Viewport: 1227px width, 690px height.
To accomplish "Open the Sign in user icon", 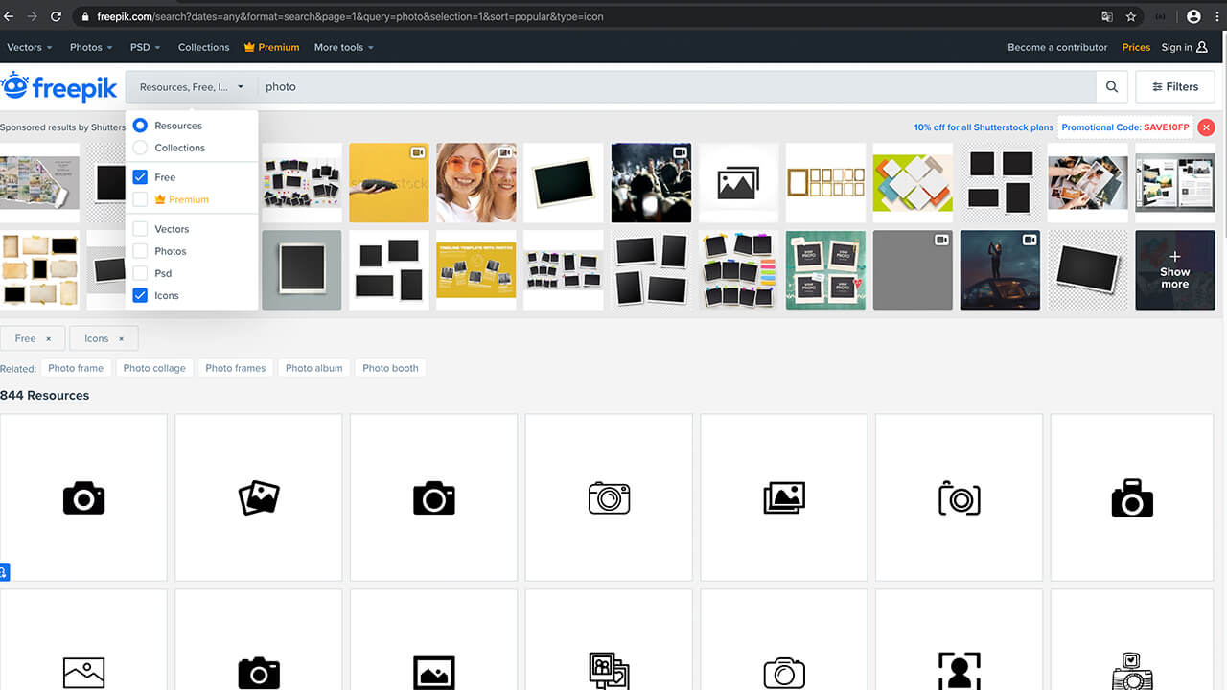I will click(1202, 47).
